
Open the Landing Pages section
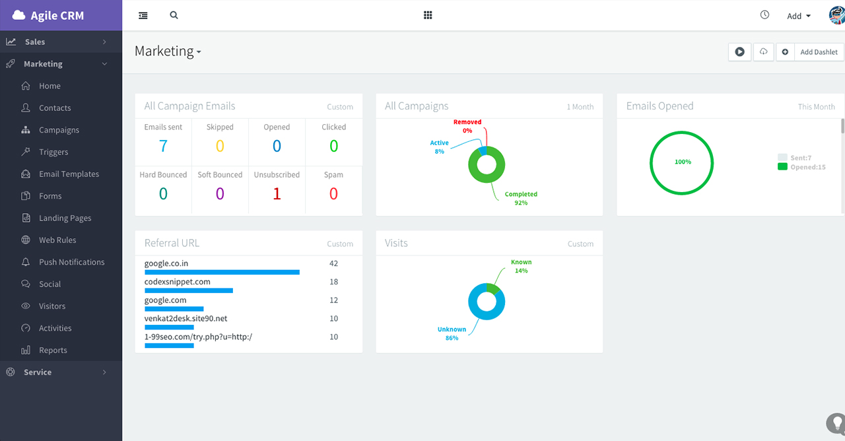click(65, 218)
